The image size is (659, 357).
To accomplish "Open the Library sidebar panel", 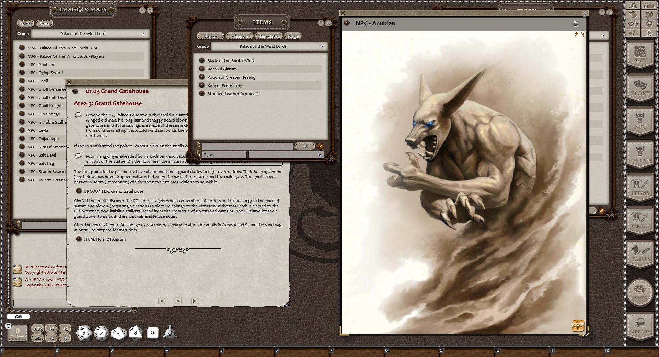I will click(x=640, y=324).
